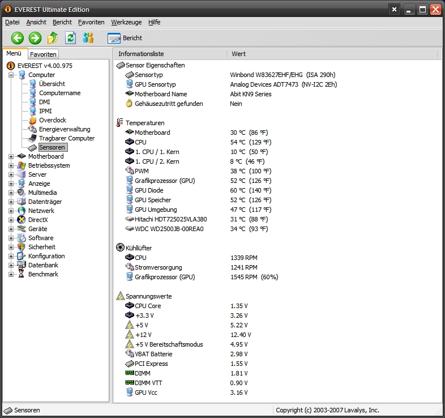Click the Overclock flame icon
The image size is (445, 418).
(33, 120)
